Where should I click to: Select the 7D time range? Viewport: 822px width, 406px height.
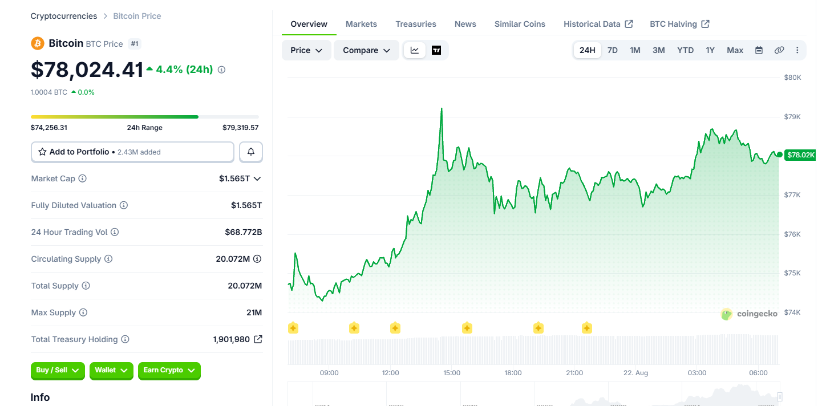pyautogui.click(x=613, y=50)
